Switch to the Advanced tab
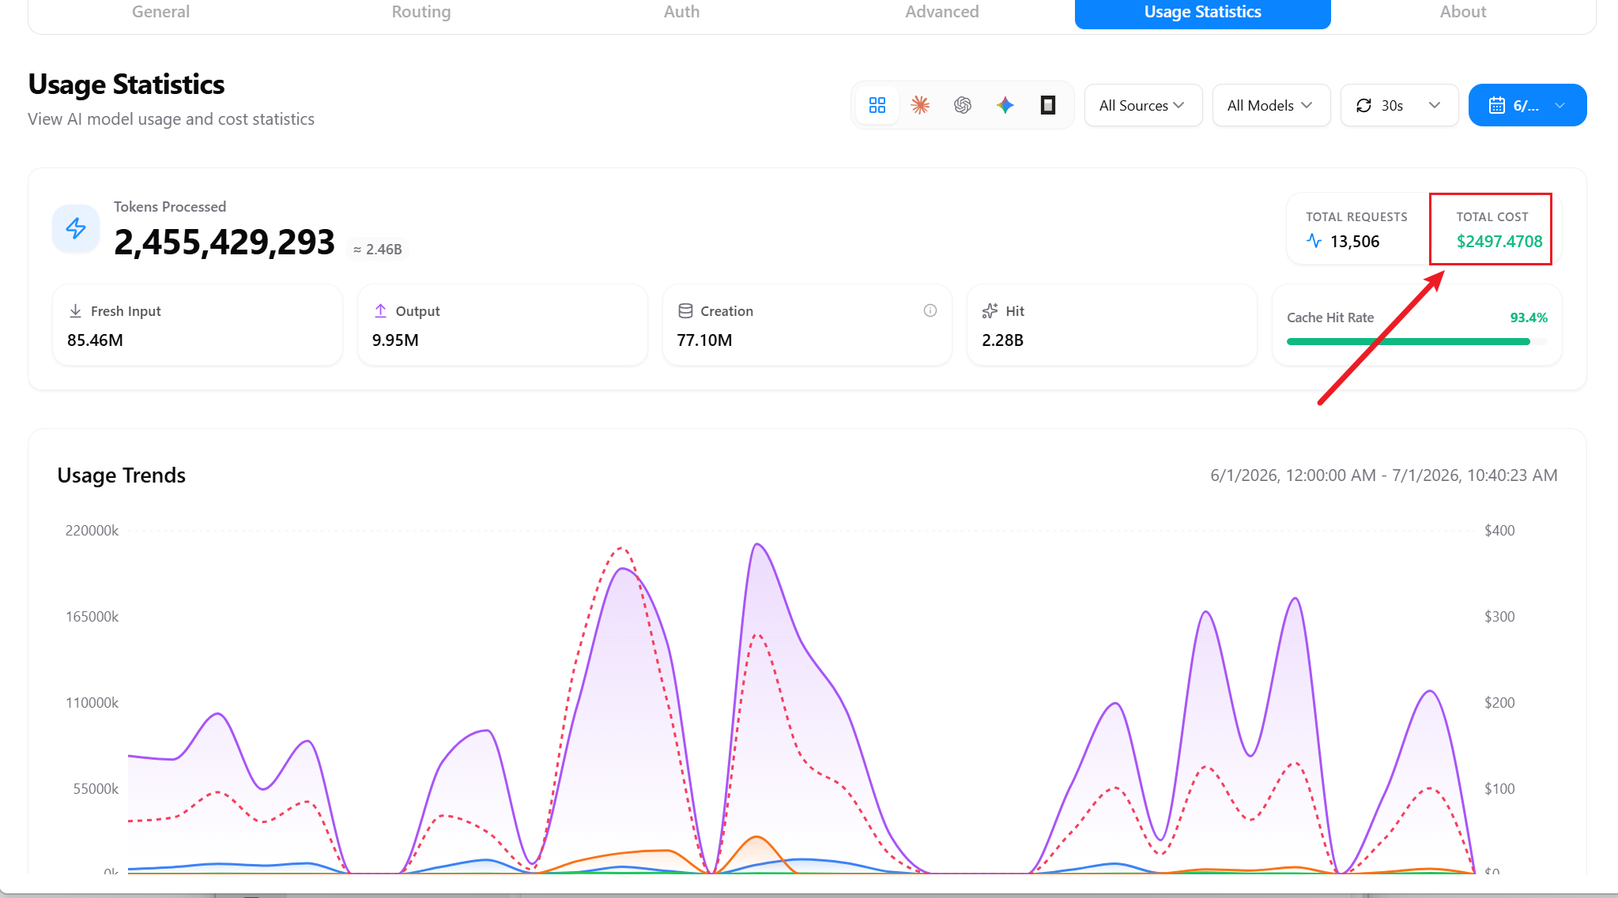The image size is (1618, 898). pos(942,12)
